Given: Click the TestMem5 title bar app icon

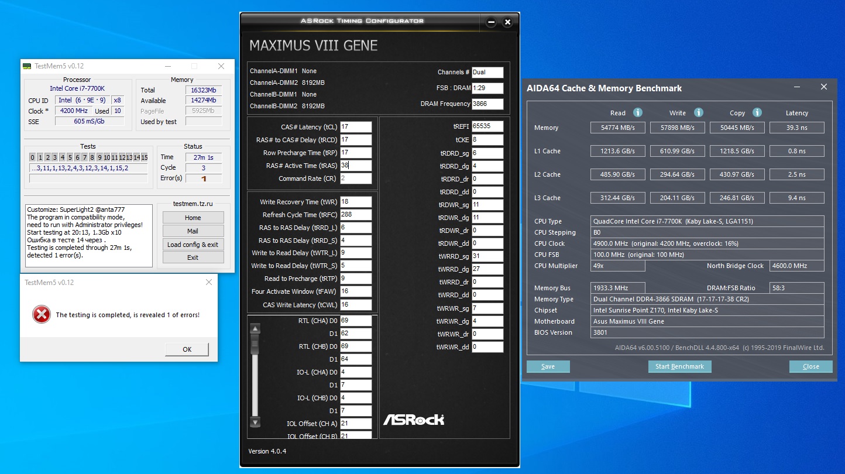Looking at the screenshot, I should pyautogui.click(x=27, y=66).
